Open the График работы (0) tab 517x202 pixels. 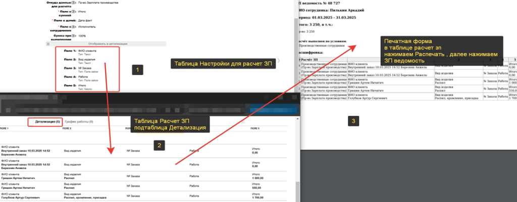click(x=79, y=122)
